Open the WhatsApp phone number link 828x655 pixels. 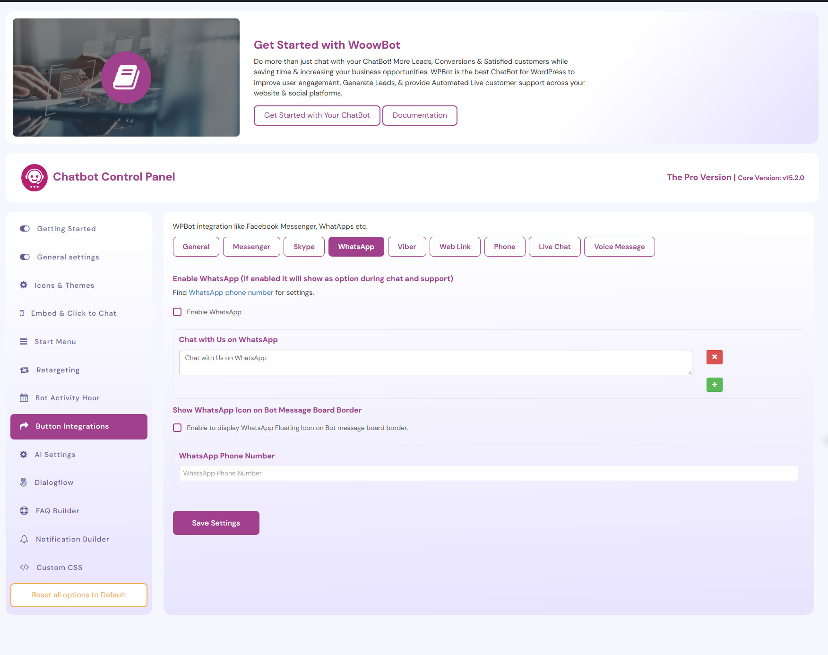point(231,293)
